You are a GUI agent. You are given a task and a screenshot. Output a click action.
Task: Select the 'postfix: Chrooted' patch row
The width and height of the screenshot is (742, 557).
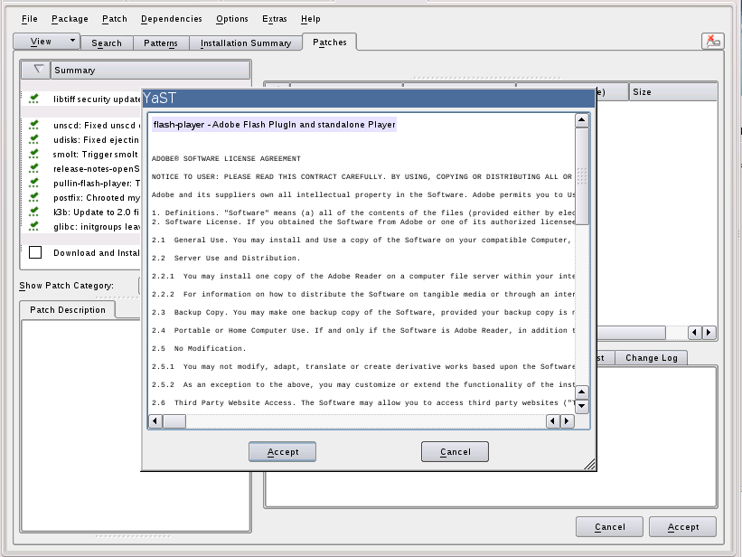point(81,197)
